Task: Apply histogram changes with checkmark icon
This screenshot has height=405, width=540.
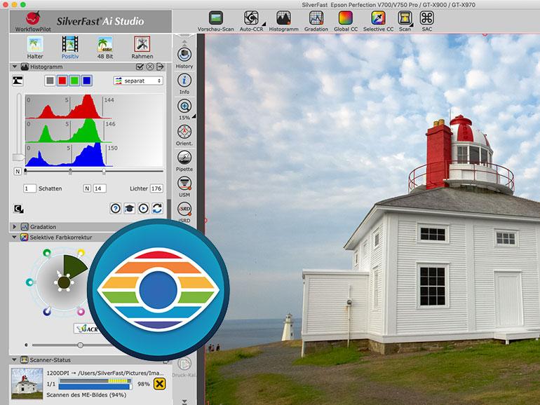Action: [x=140, y=67]
